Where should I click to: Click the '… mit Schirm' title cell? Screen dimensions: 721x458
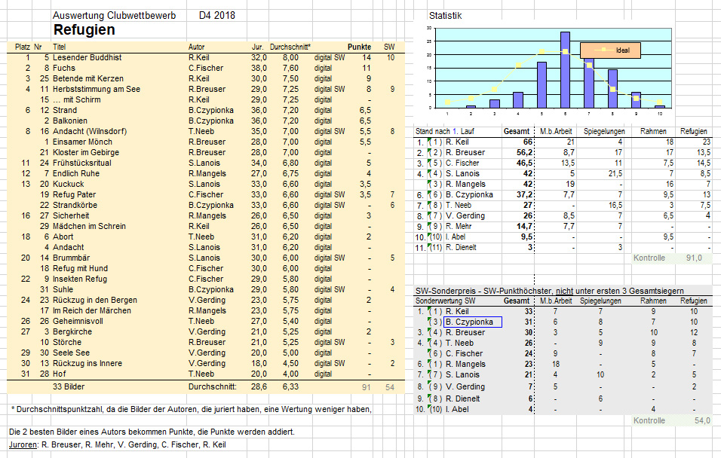pos(77,99)
